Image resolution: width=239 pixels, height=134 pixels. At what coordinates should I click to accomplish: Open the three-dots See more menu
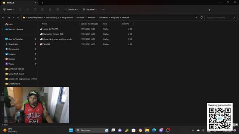(x=103, y=9)
